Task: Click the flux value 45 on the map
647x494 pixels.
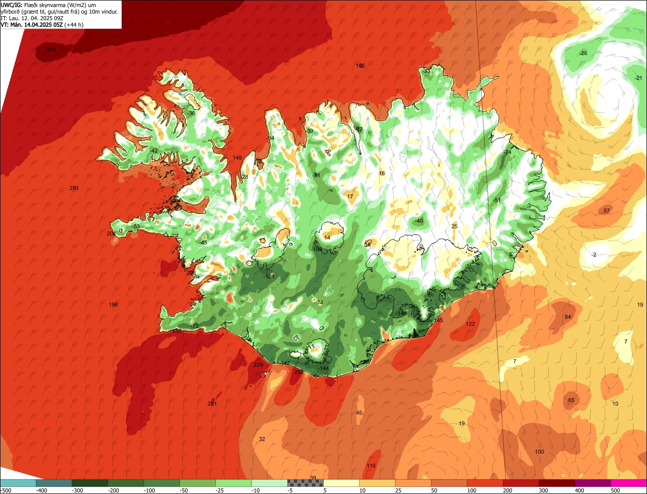Action: [359, 413]
